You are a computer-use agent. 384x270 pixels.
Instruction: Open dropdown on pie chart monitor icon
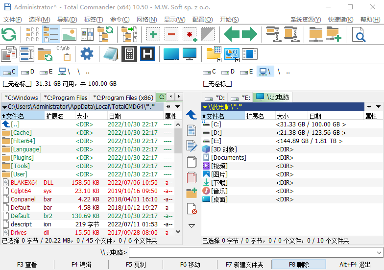point(237,60)
